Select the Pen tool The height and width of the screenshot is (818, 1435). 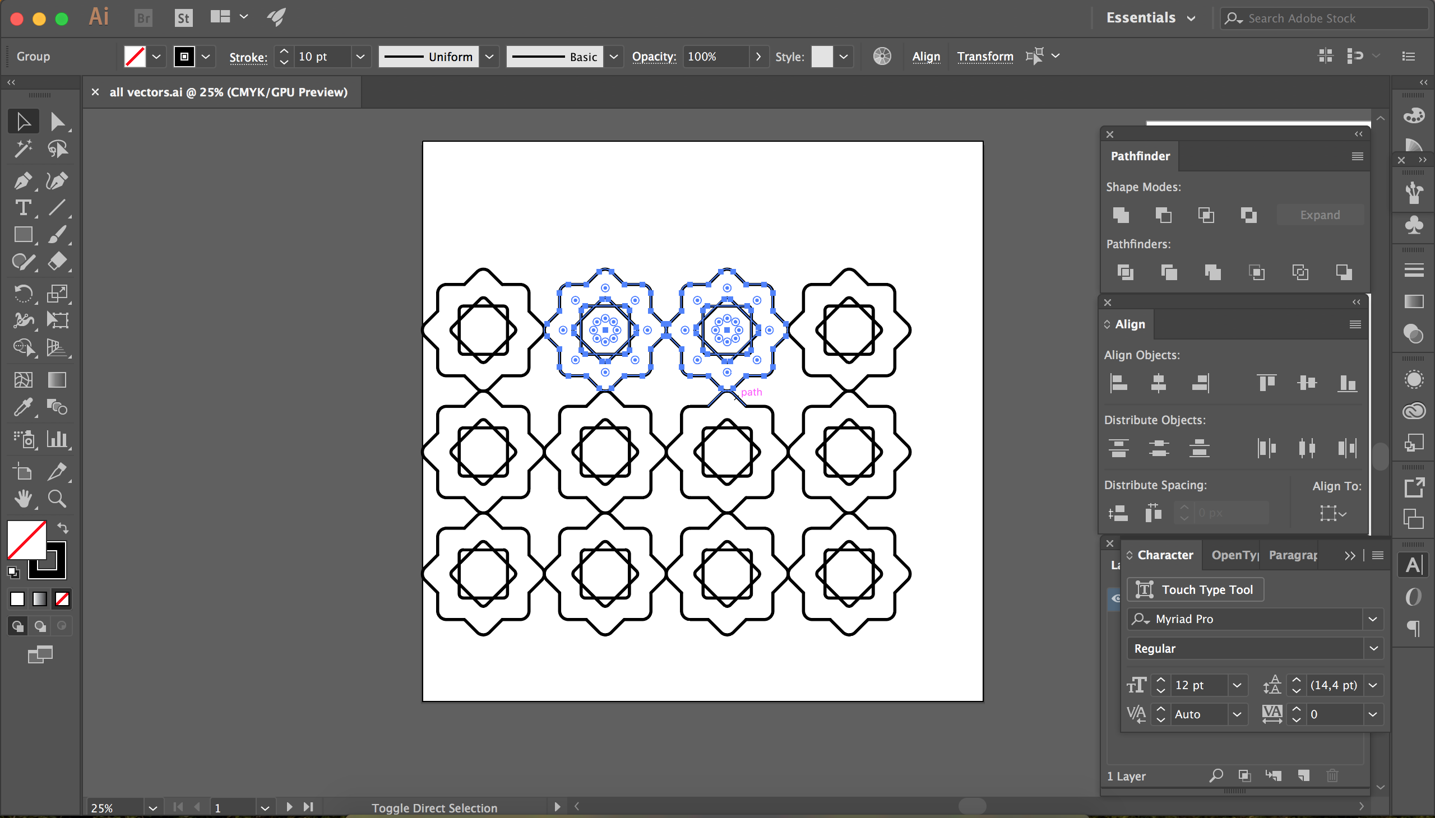pos(22,181)
